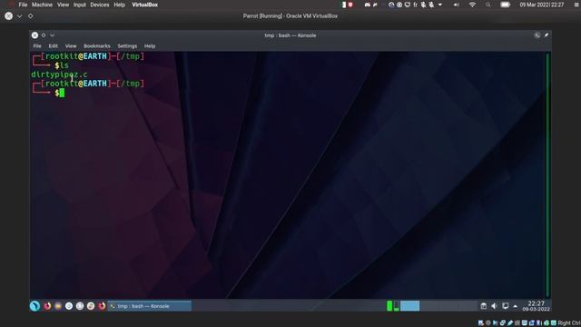Expand hidden tray icons arrow in Parrot taskbar
The height and width of the screenshot is (327, 581).
tap(515, 306)
